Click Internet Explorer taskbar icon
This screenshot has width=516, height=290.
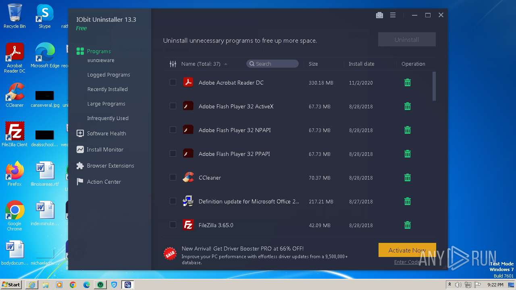(x=32, y=285)
